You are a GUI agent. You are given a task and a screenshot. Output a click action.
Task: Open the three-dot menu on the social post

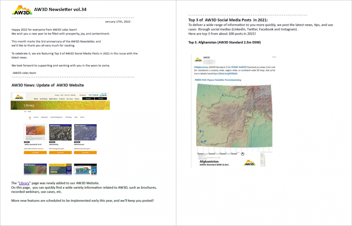[274, 57]
